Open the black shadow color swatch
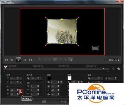This screenshot has width=124, height=105. pyautogui.click(x=49, y=78)
